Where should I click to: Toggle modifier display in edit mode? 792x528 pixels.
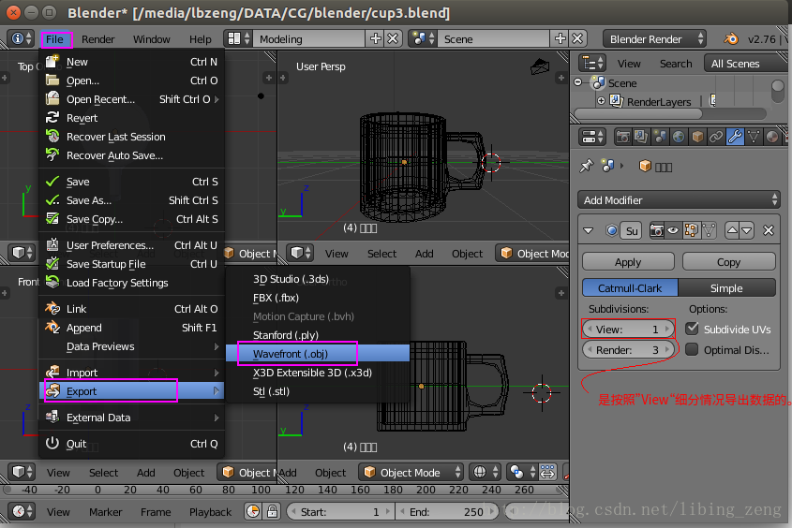tap(691, 231)
